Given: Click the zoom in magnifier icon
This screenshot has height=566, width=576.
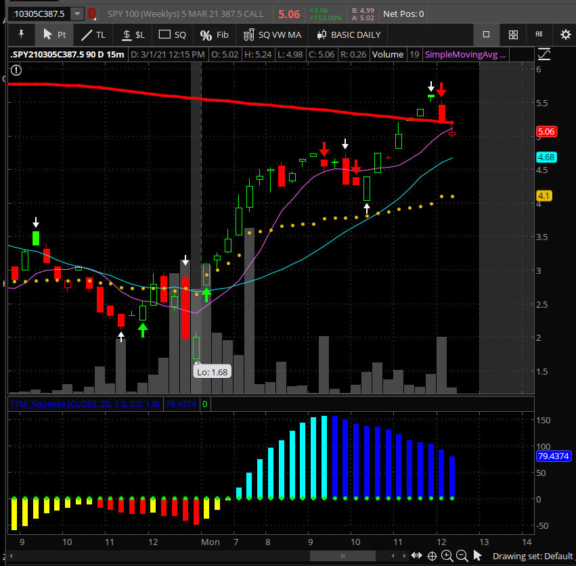Looking at the screenshot, I should [x=447, y=556].
